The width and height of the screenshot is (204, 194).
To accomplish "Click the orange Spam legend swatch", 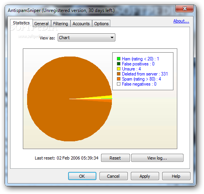I will [118, 79].
